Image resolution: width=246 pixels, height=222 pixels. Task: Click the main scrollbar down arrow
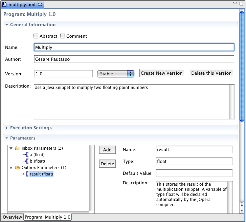pyautogui.click(x=242, y=211)
